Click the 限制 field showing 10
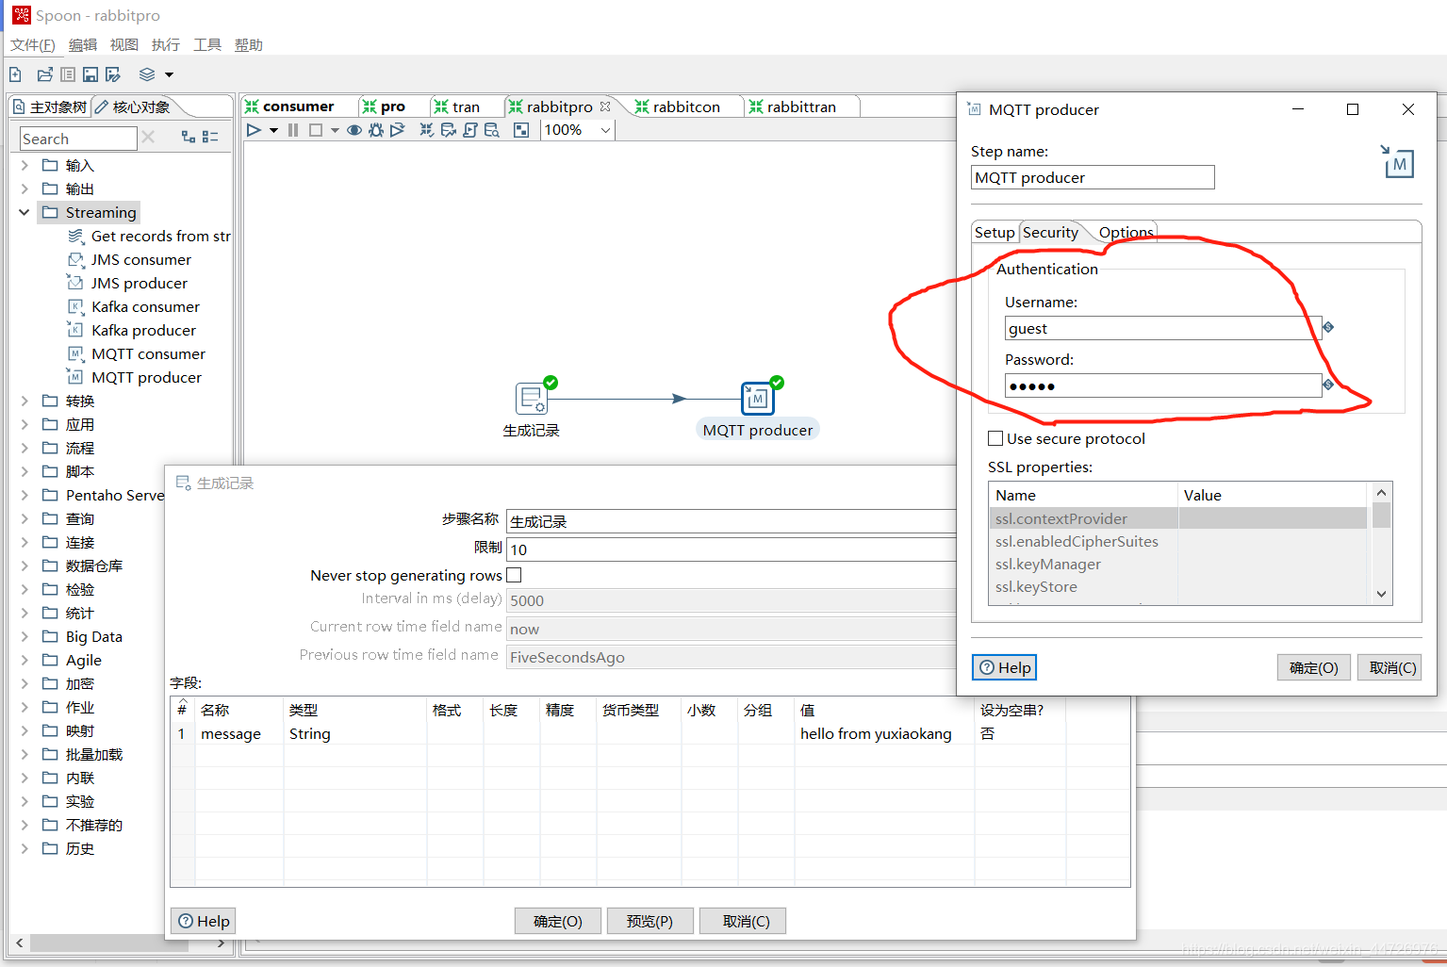The height and width of the screenshot is (967, 1447). 732,549
